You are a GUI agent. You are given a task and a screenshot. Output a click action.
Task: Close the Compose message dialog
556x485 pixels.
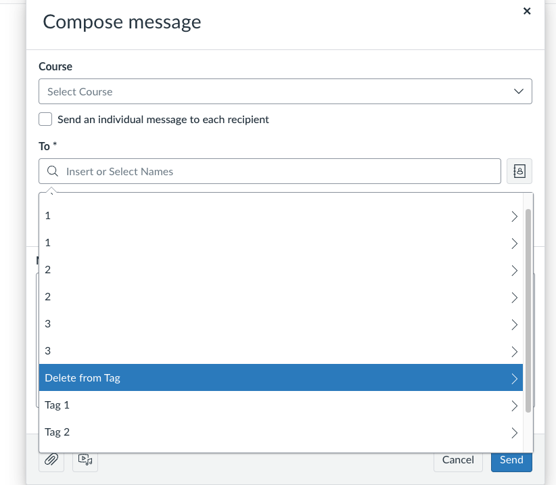[x=527, y=11]
